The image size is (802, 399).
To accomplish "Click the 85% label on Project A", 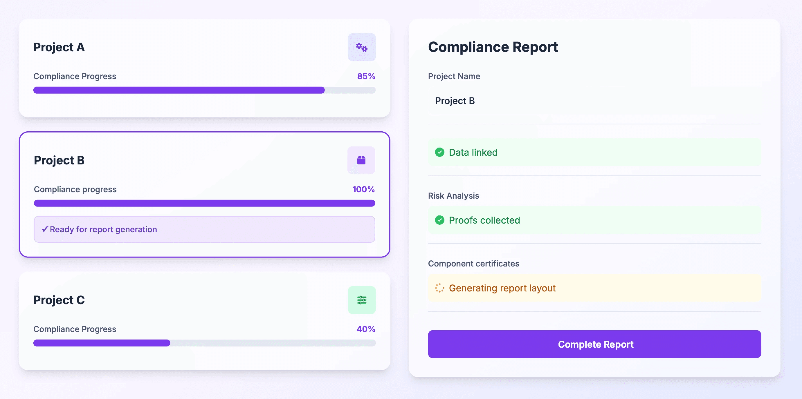I will tap(366, 76).
